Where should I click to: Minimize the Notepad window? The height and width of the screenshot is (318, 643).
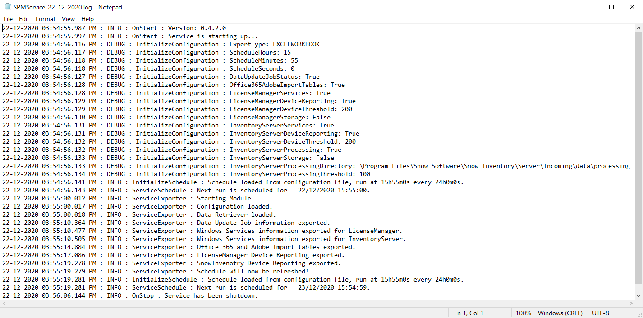(x=591, y=7)
